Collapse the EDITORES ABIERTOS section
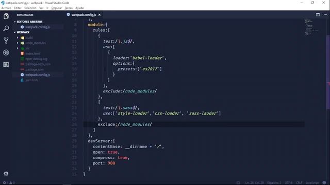 15,22
